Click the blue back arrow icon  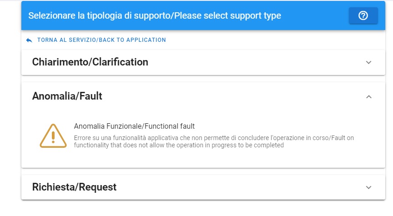point(29,40)
